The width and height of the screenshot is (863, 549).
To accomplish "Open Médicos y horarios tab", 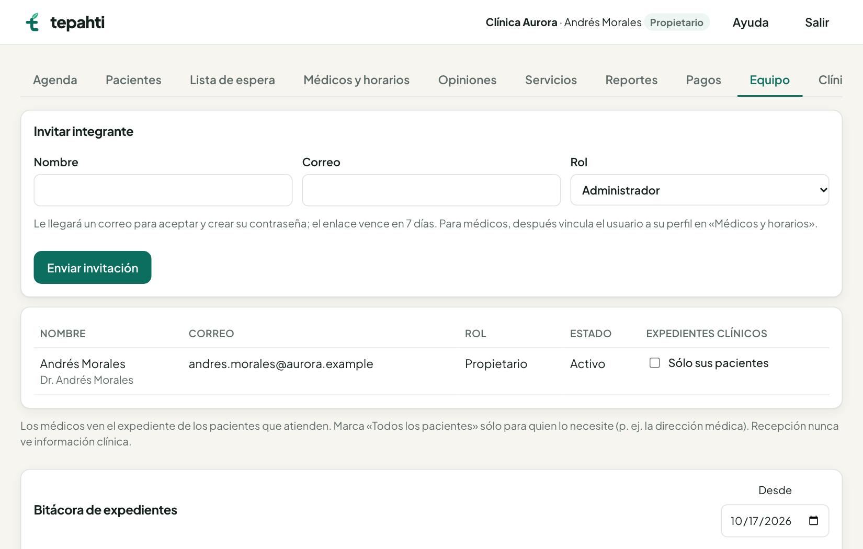I will [x=356, y=80].
